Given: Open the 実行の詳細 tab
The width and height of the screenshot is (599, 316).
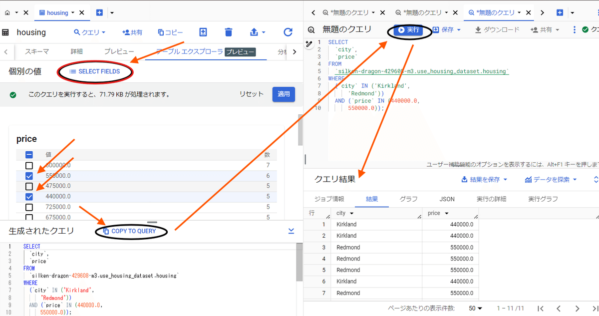Looking at the screenshot, I should tap(491, 199).
